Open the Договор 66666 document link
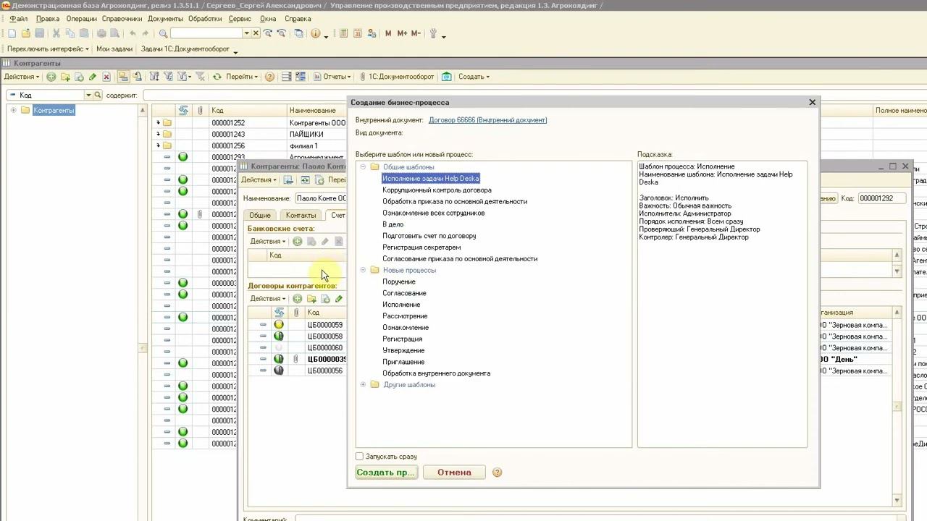The image size is (927, 521). tap(487, 120)
